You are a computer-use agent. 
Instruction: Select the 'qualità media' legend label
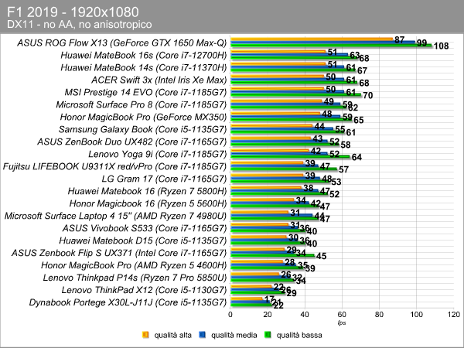coord(234,335)
